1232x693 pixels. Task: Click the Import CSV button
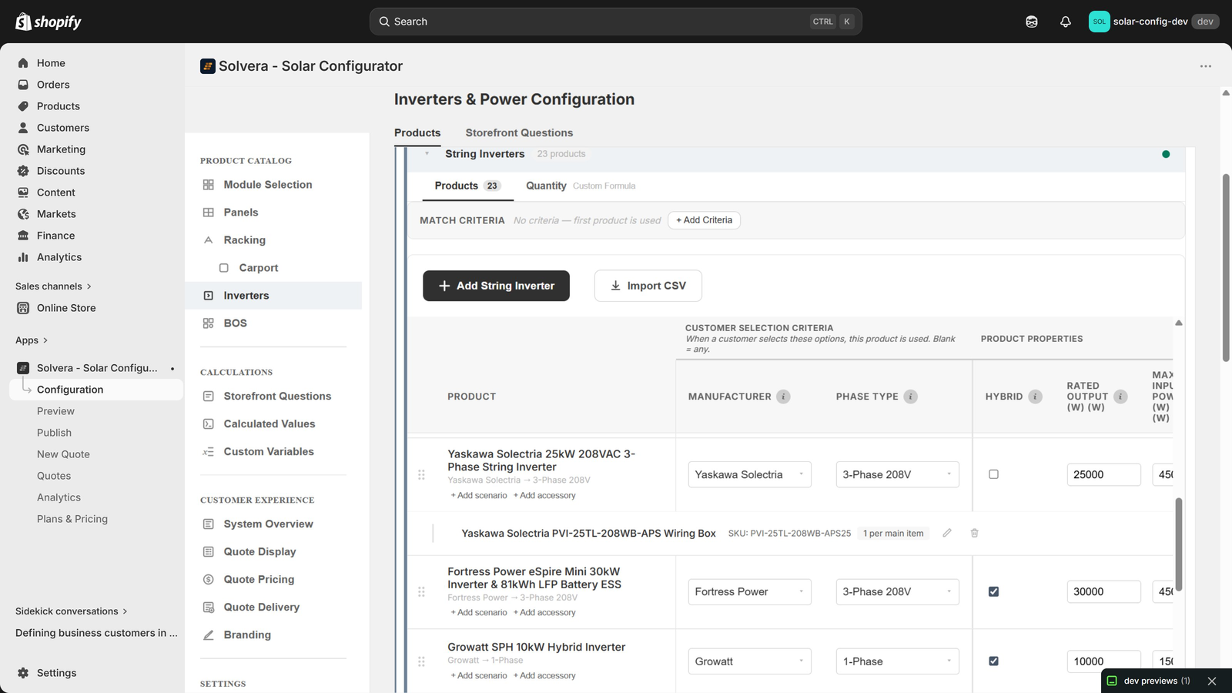648,286
